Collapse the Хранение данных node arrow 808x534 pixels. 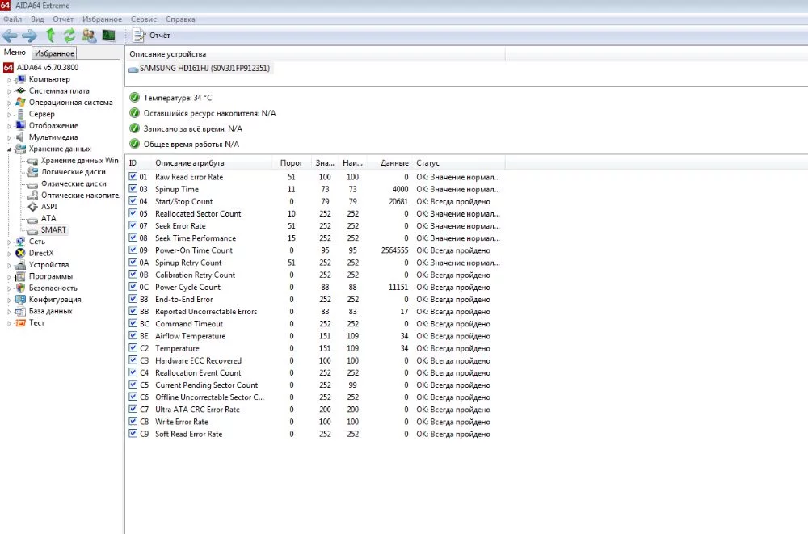click(x=9, y=149)
